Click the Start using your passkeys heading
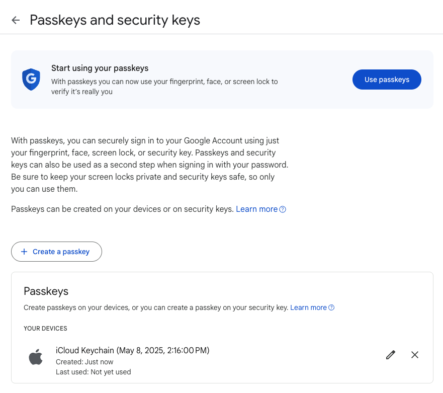This screenshot has width=443, height=393. click(100, 68)
